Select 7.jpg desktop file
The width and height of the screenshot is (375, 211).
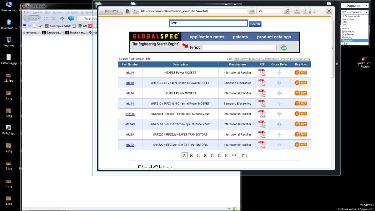9,148
